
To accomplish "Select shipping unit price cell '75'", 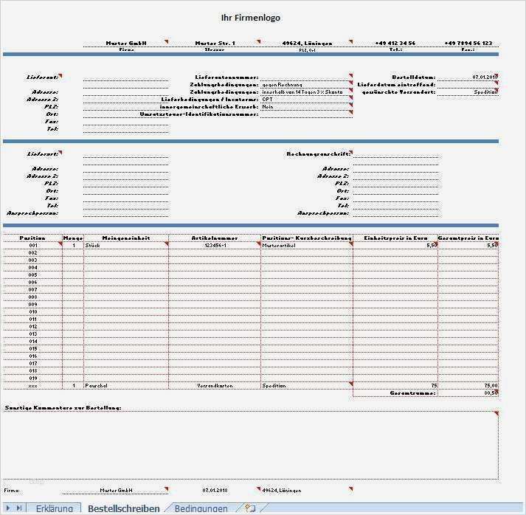I will point(395,385).
